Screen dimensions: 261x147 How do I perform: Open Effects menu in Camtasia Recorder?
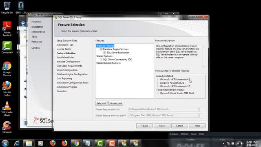click(x=184, y=134)
